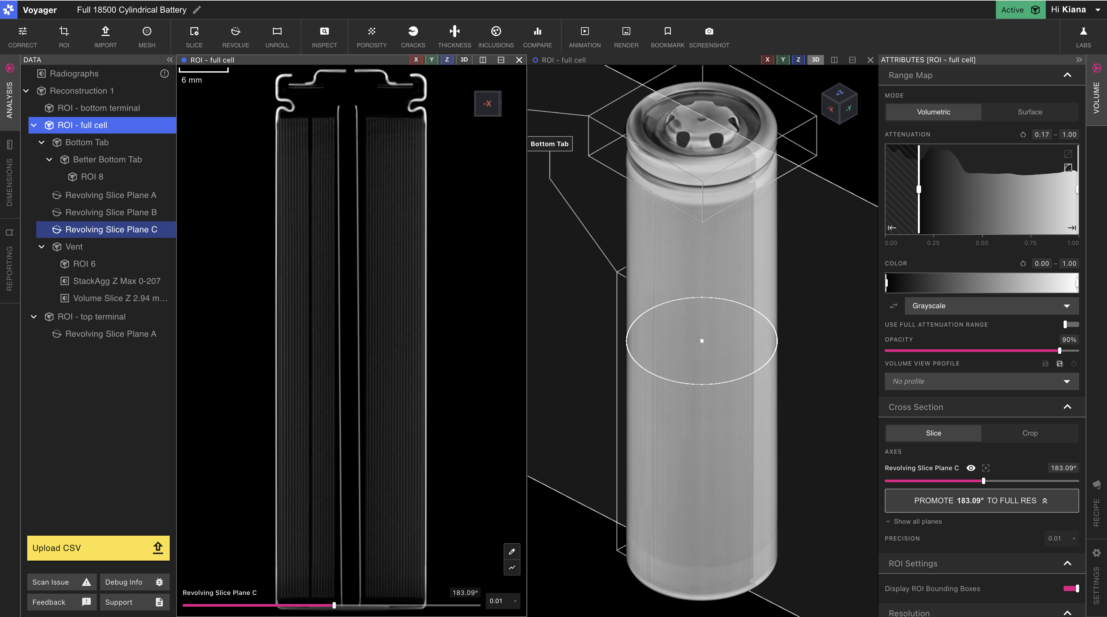Select the Cracks tool in toolbar
This screenshot has width=1107, height=617.
coord(413,37)
